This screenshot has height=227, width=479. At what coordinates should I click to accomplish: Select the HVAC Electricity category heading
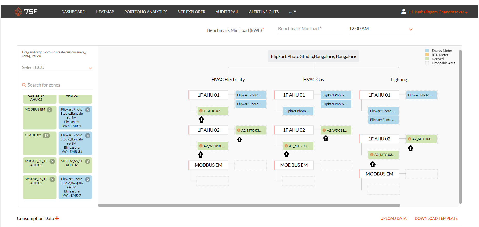(228, 80)
